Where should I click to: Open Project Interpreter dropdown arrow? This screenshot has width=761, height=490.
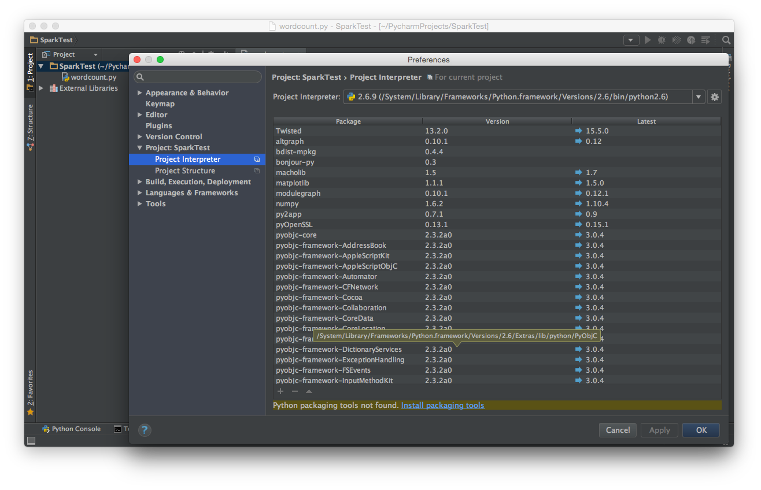coord(699,97)
